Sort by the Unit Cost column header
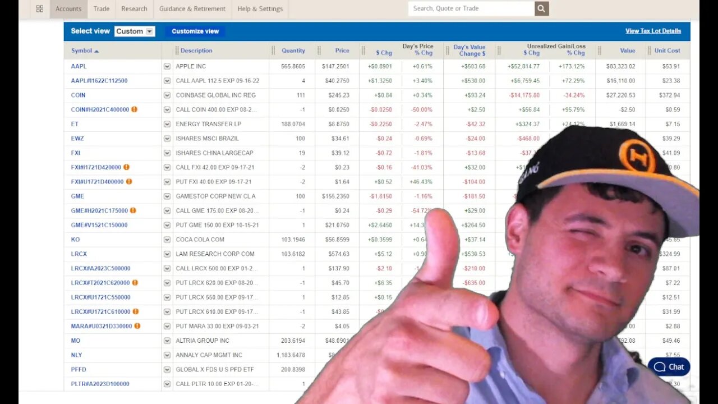This screenshot has width=718, height=404. [667, 50]
